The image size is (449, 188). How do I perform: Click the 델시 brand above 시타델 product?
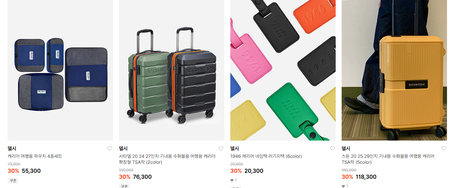(123, 149)
